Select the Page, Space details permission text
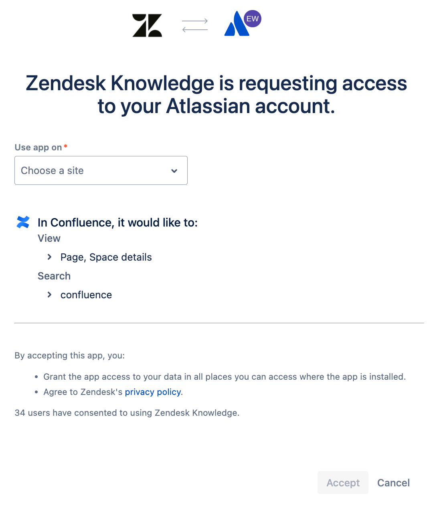The width and height of the screenshot is (441, 510). click(x=106, y=257)
